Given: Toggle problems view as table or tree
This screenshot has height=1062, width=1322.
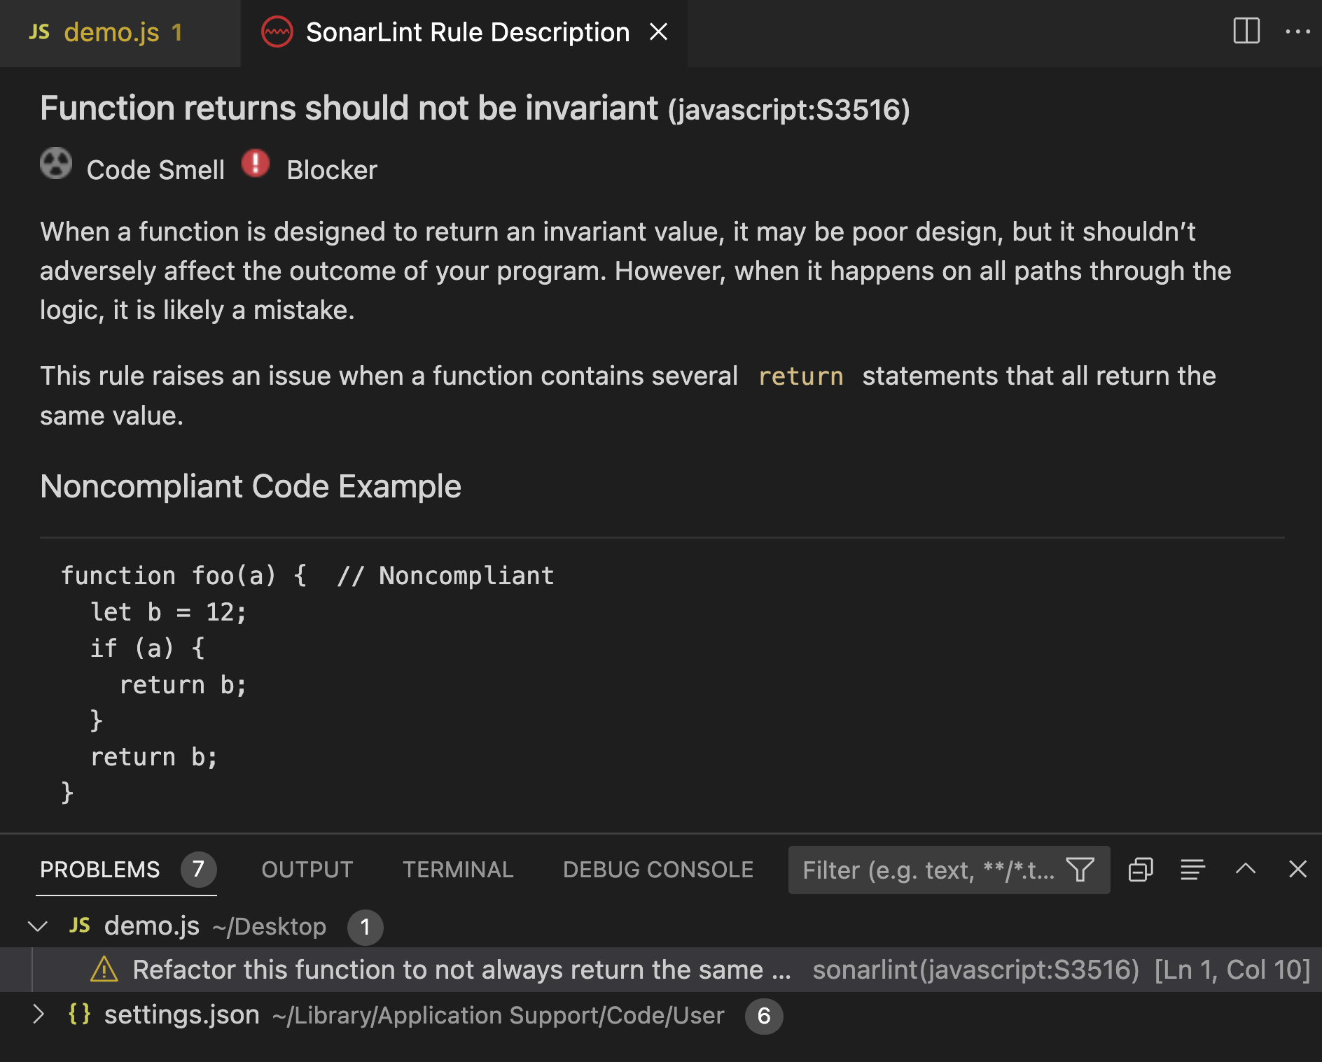Looking at the screenshot, I should tap(1193, 870).
